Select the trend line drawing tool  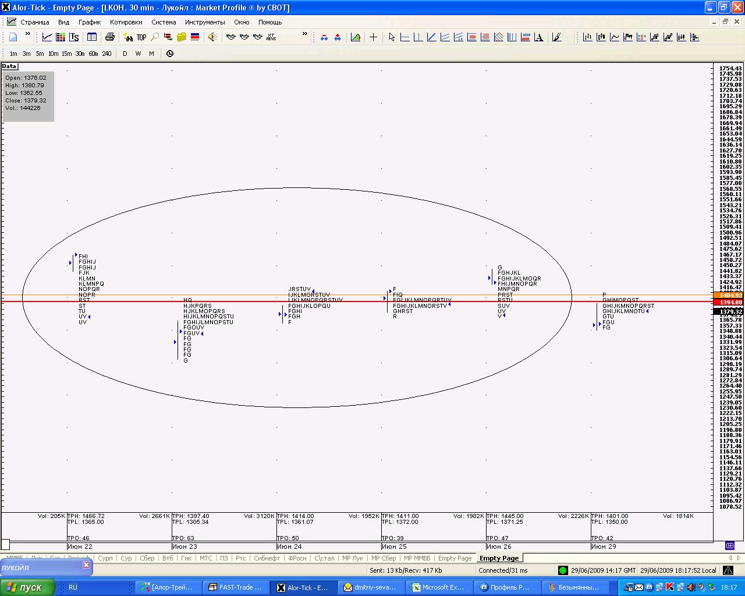[x=431, y=37]
